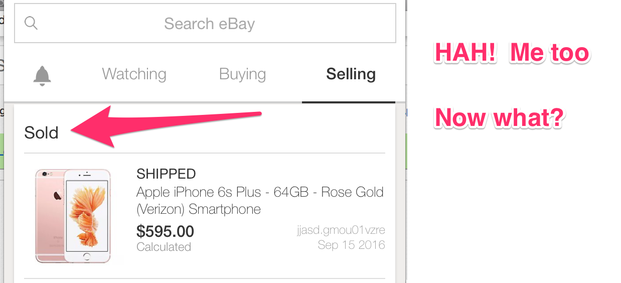Click the SHIPPED status label

coord(166,174)
